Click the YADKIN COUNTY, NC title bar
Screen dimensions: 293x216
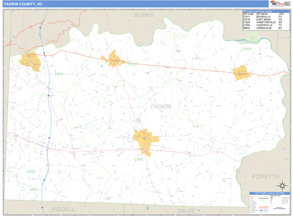coord(24,3)
